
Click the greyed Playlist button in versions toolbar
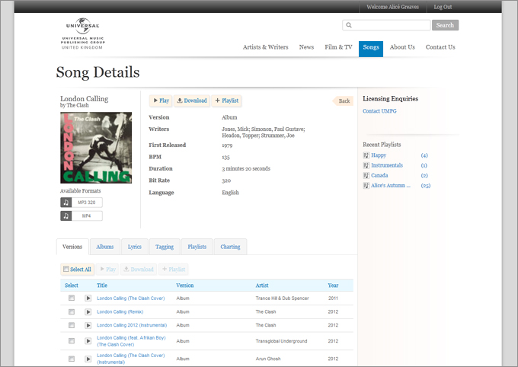(x=174, y=270)
